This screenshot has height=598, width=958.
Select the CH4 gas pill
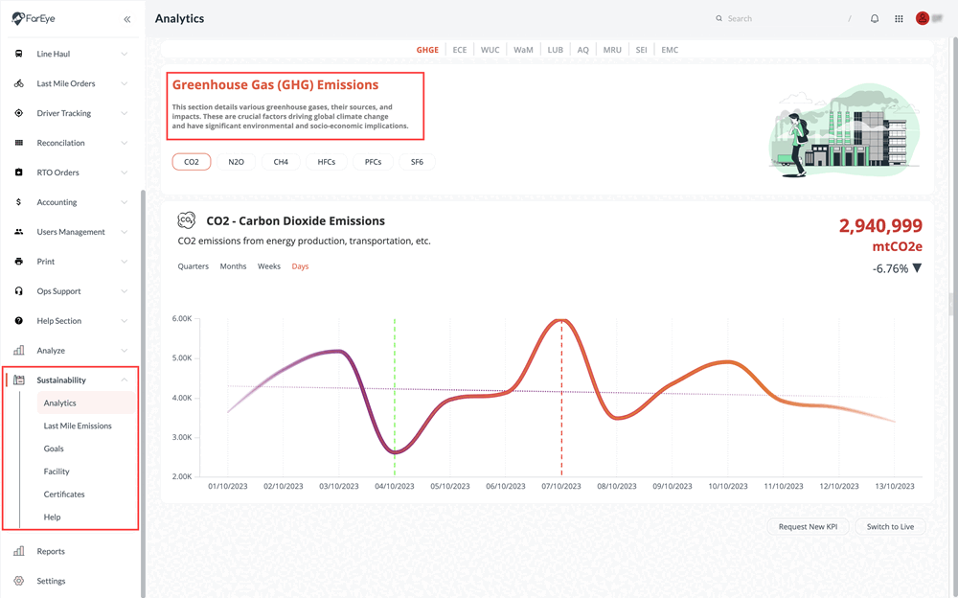pyautogui.click(x=281, y=162)
